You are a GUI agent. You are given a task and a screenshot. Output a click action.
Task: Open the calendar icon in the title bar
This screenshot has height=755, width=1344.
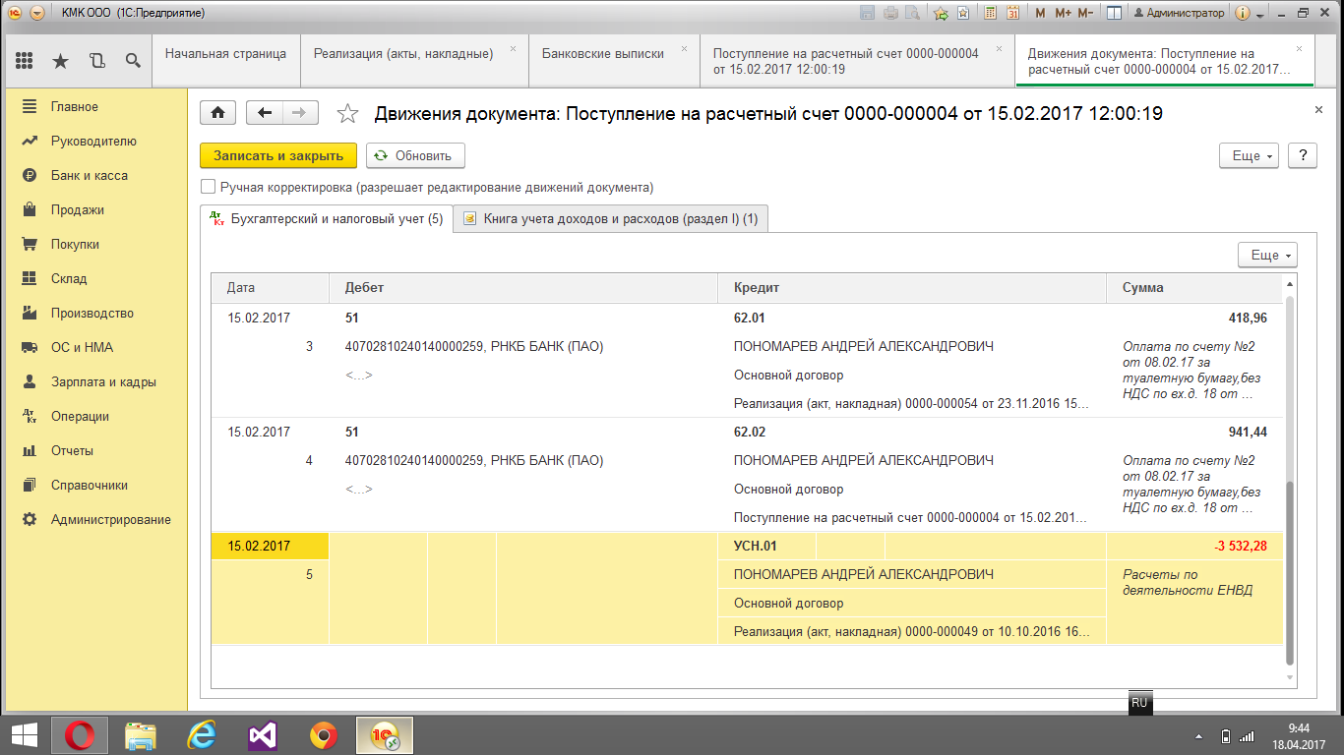(x=1012, y=14)
